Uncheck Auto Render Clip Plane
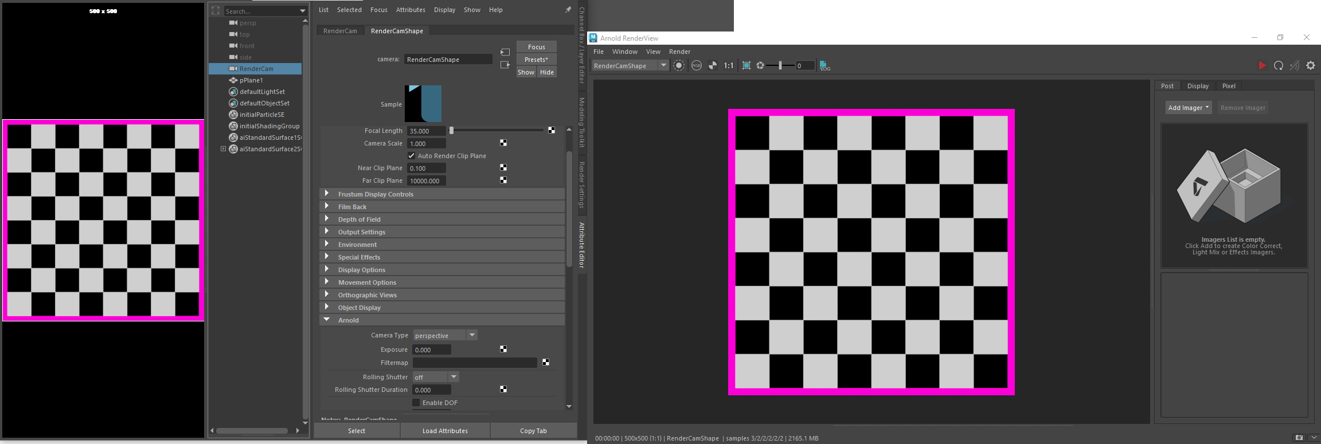The width and height of the screenshot is (1321, 444). coord(411,156)
